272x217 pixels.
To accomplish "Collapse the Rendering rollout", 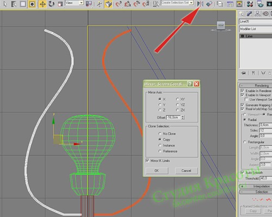I will 256,85.
